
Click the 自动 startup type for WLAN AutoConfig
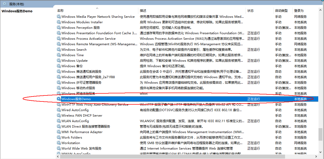[278, 121]
